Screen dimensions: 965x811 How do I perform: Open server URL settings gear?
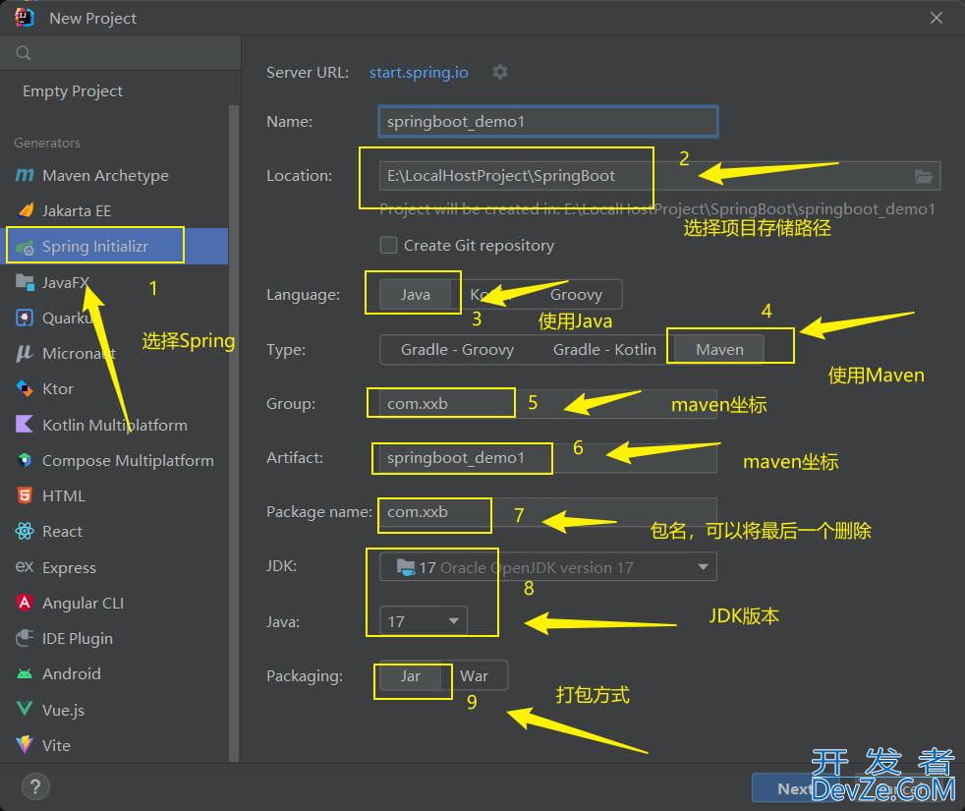click(x=500, y=72)
